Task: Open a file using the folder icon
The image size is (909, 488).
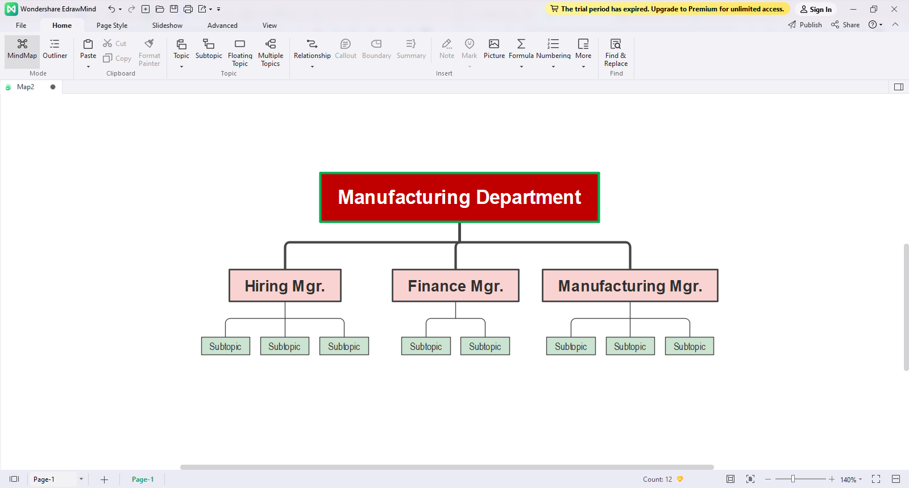Action: tap(160, 9)
